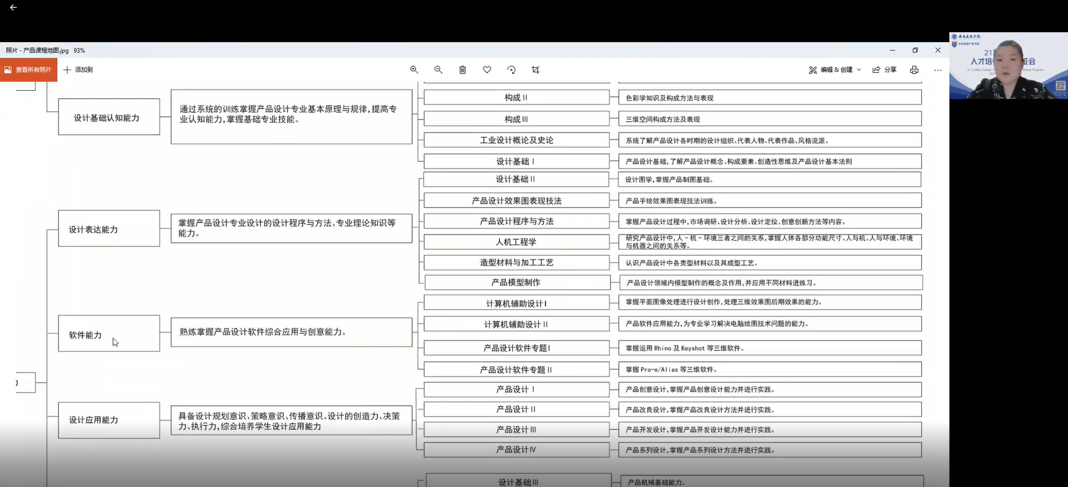Click 熟练掌握产品设计软件综合应用 description box
1068x487 pixels.
[291, 332]
